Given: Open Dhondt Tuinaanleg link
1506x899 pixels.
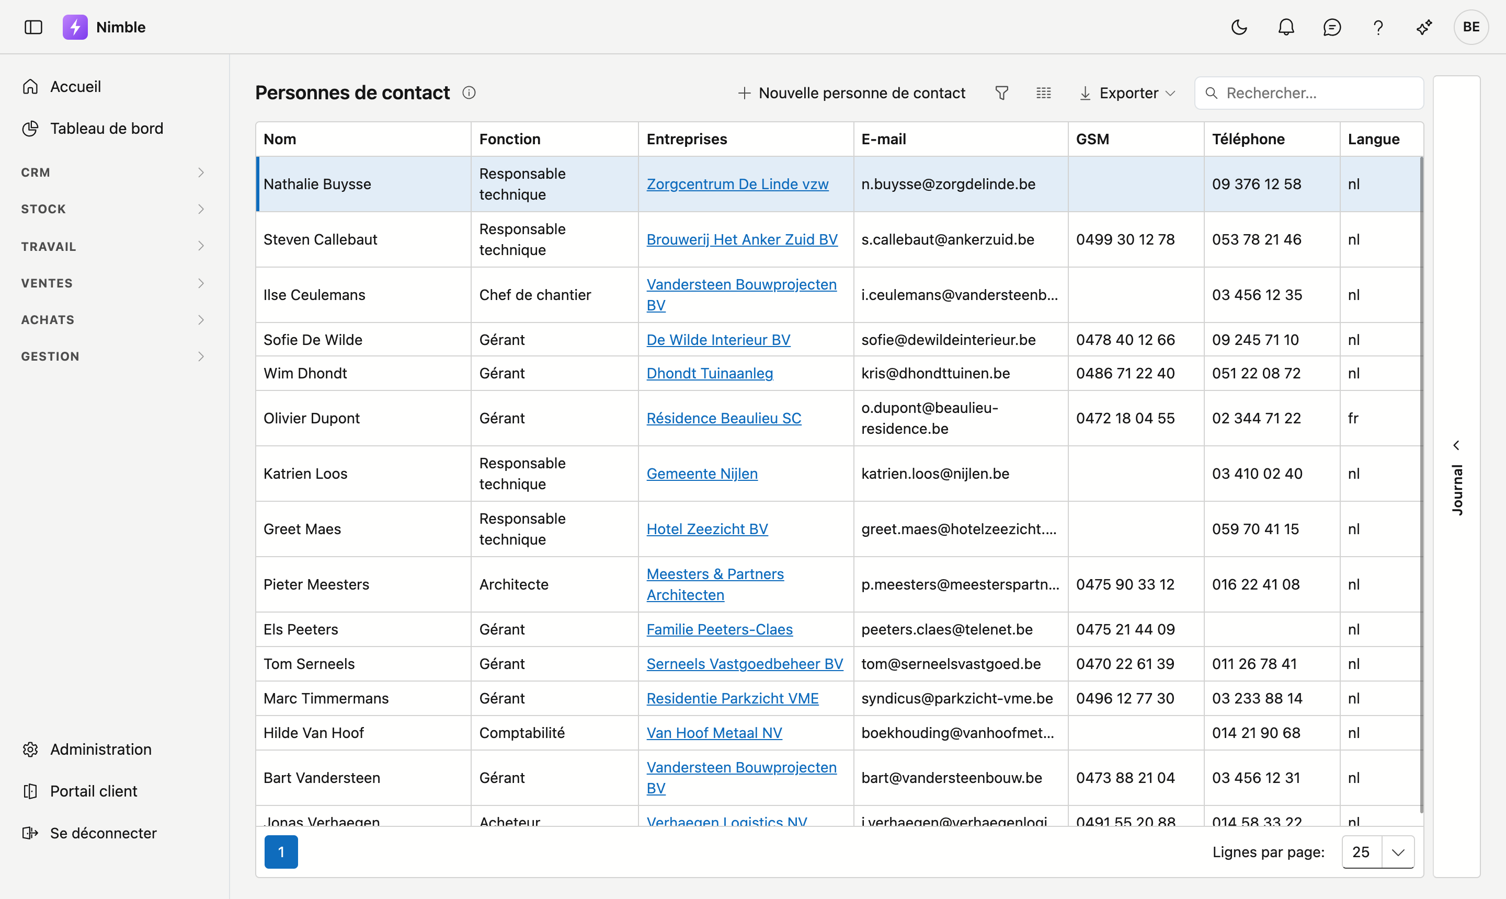Looking at the screenshot, I should coord(710,373).
